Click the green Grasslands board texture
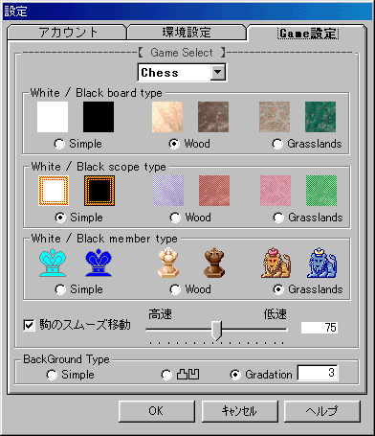 [320, 117]
